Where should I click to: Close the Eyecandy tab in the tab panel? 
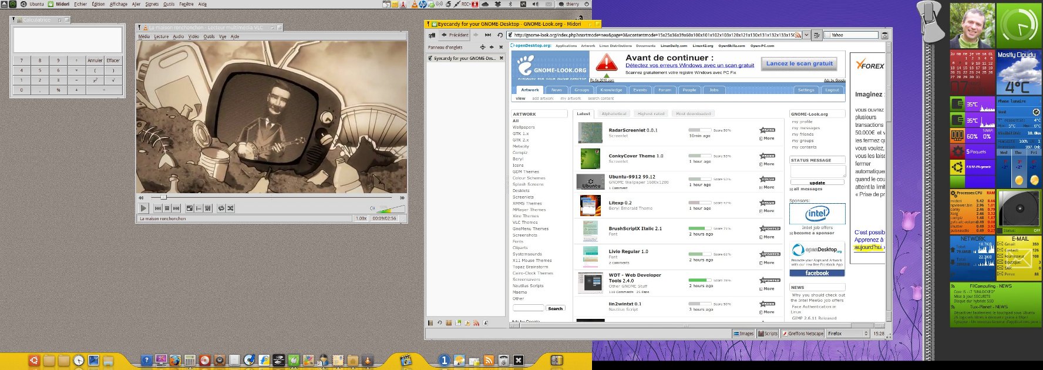[501, 58]
